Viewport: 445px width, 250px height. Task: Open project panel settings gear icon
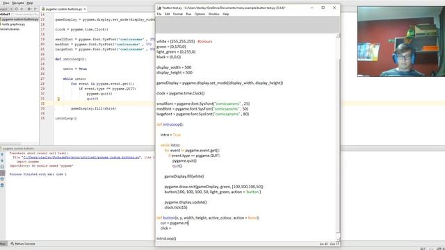click(29, 9)
